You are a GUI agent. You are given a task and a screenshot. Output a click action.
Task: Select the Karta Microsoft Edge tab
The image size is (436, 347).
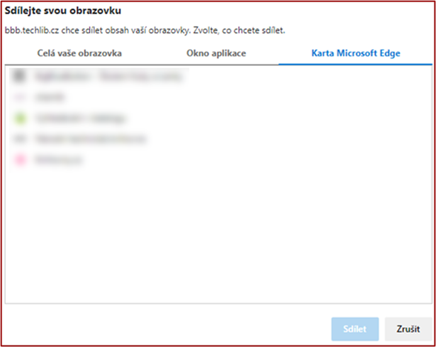click(x=356, y=53)
